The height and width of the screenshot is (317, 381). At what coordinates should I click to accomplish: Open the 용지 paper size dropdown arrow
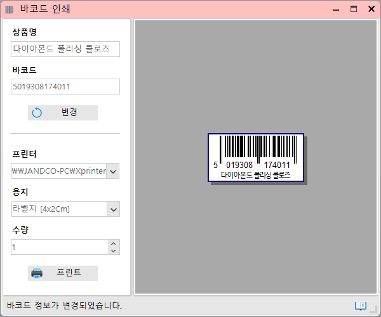pos(113,209)
